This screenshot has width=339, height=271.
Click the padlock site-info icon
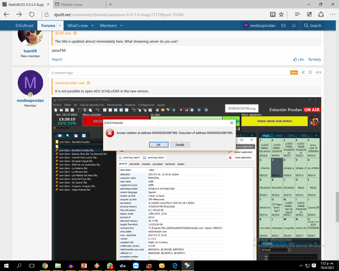[x=47, y=15]
